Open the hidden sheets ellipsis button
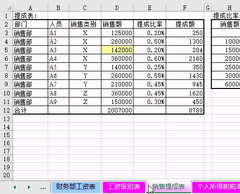Screen dimensions: 240x194 [x=43, y=187]
